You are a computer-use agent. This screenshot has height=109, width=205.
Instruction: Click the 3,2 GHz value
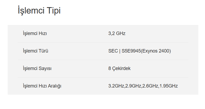pyautogui.click(x=117, y=33)
